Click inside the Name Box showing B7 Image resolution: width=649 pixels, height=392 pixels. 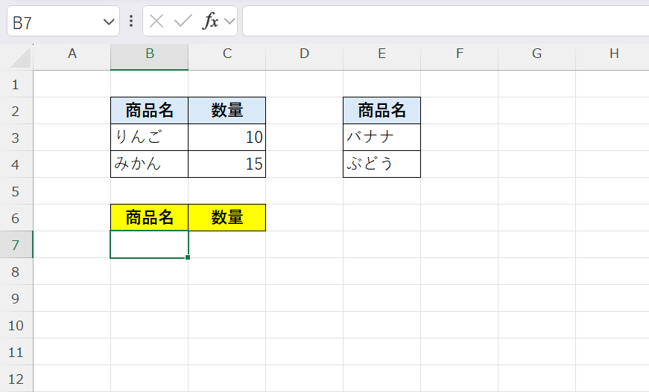point(52,22)
